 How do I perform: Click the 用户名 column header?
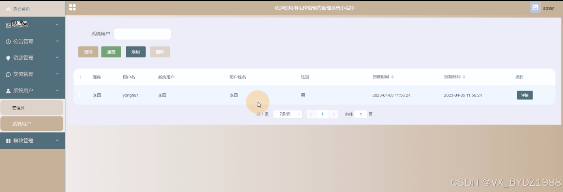pos(129,77)
